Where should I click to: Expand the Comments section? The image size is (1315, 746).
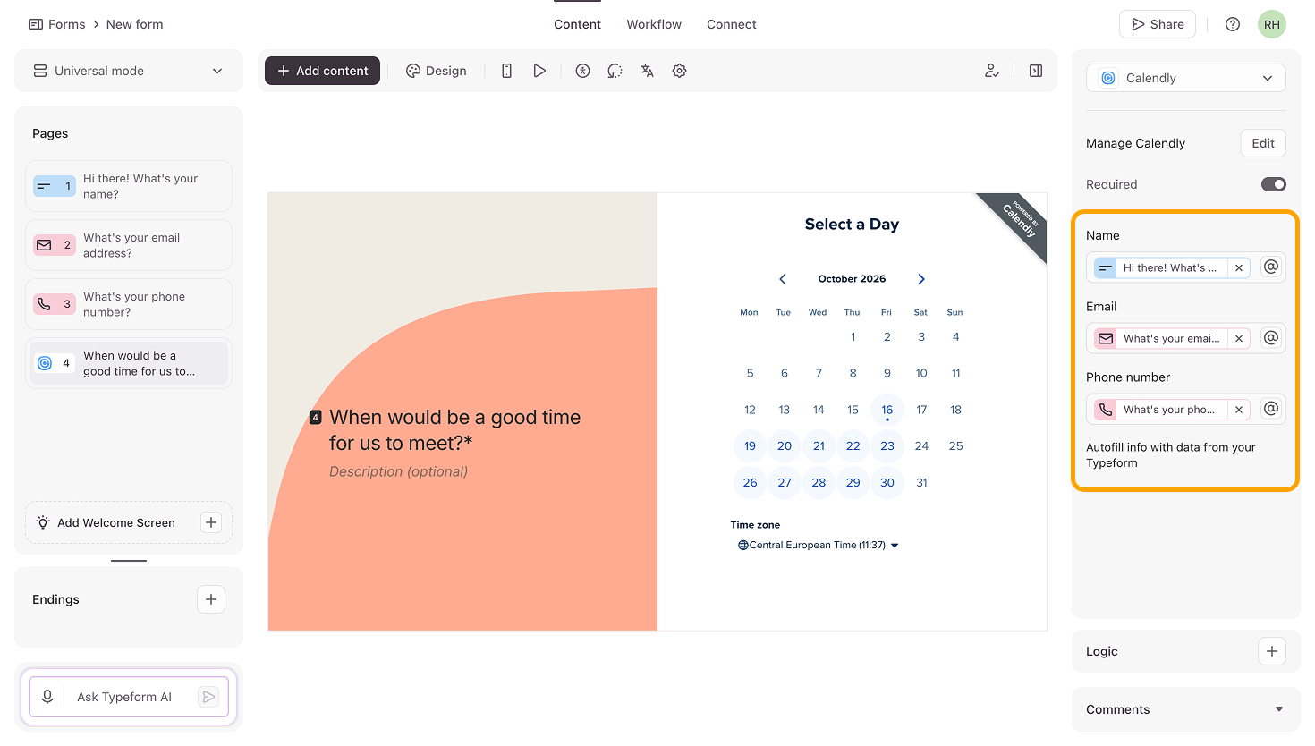pyautogui.click(x=1186, y=709)
